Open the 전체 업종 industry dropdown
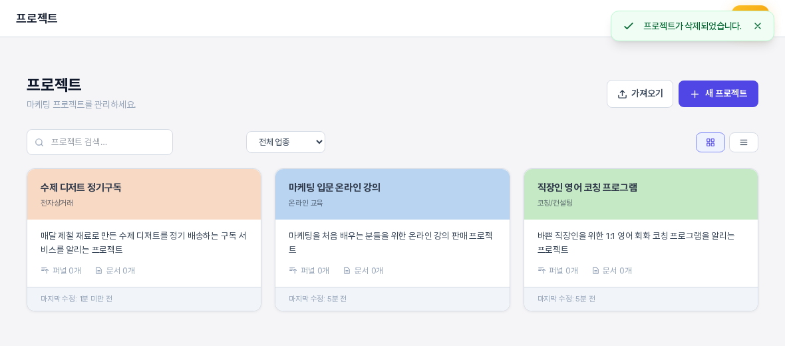The image size is (785, 346). [285, 142]
